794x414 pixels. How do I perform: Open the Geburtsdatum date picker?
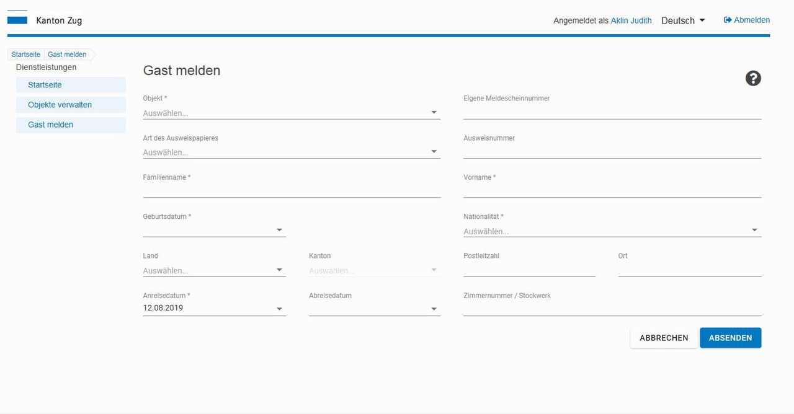click(214, 230)
